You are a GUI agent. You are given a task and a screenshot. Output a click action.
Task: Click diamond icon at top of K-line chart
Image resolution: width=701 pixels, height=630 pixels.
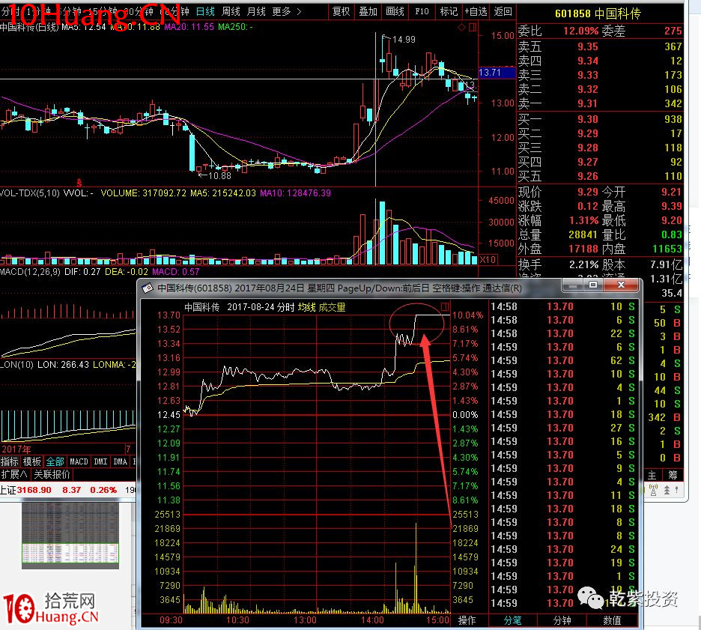tap(462, 28)
